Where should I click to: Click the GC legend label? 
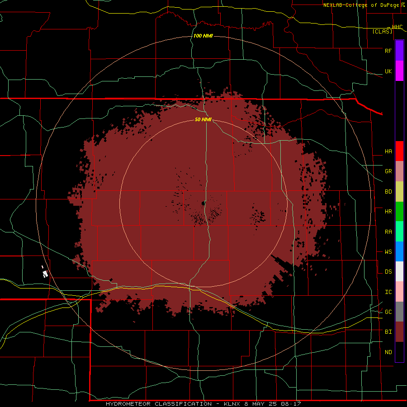tap(388, 312)
